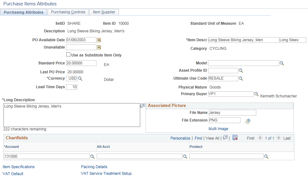
Task: Click the Alt Acct column header
Action: [x=103, y=147]
